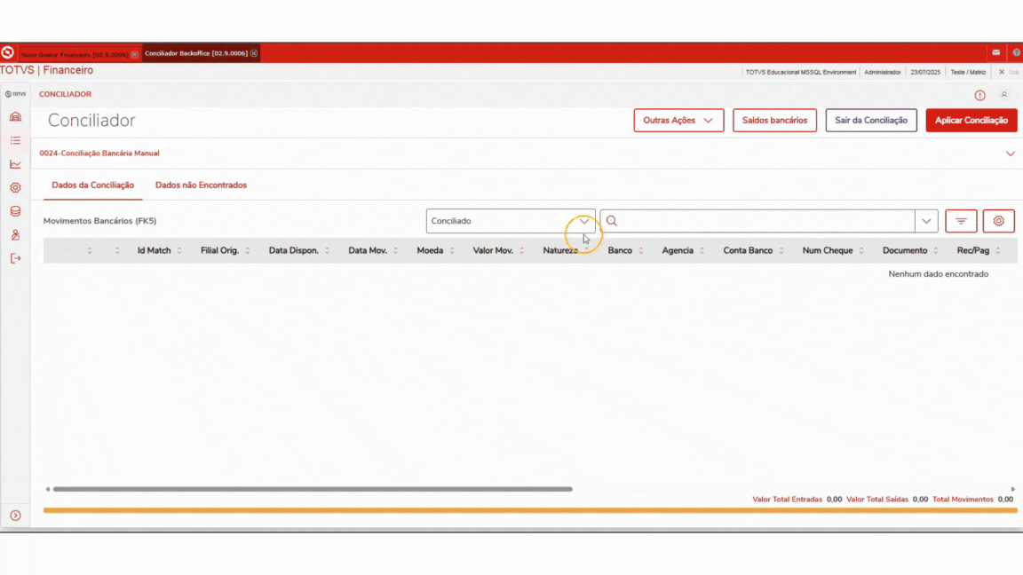The width and height of the screenshot is (1023, 575).
Task: Click the round TOTVS logo in red bar
Action: point(7,53)
